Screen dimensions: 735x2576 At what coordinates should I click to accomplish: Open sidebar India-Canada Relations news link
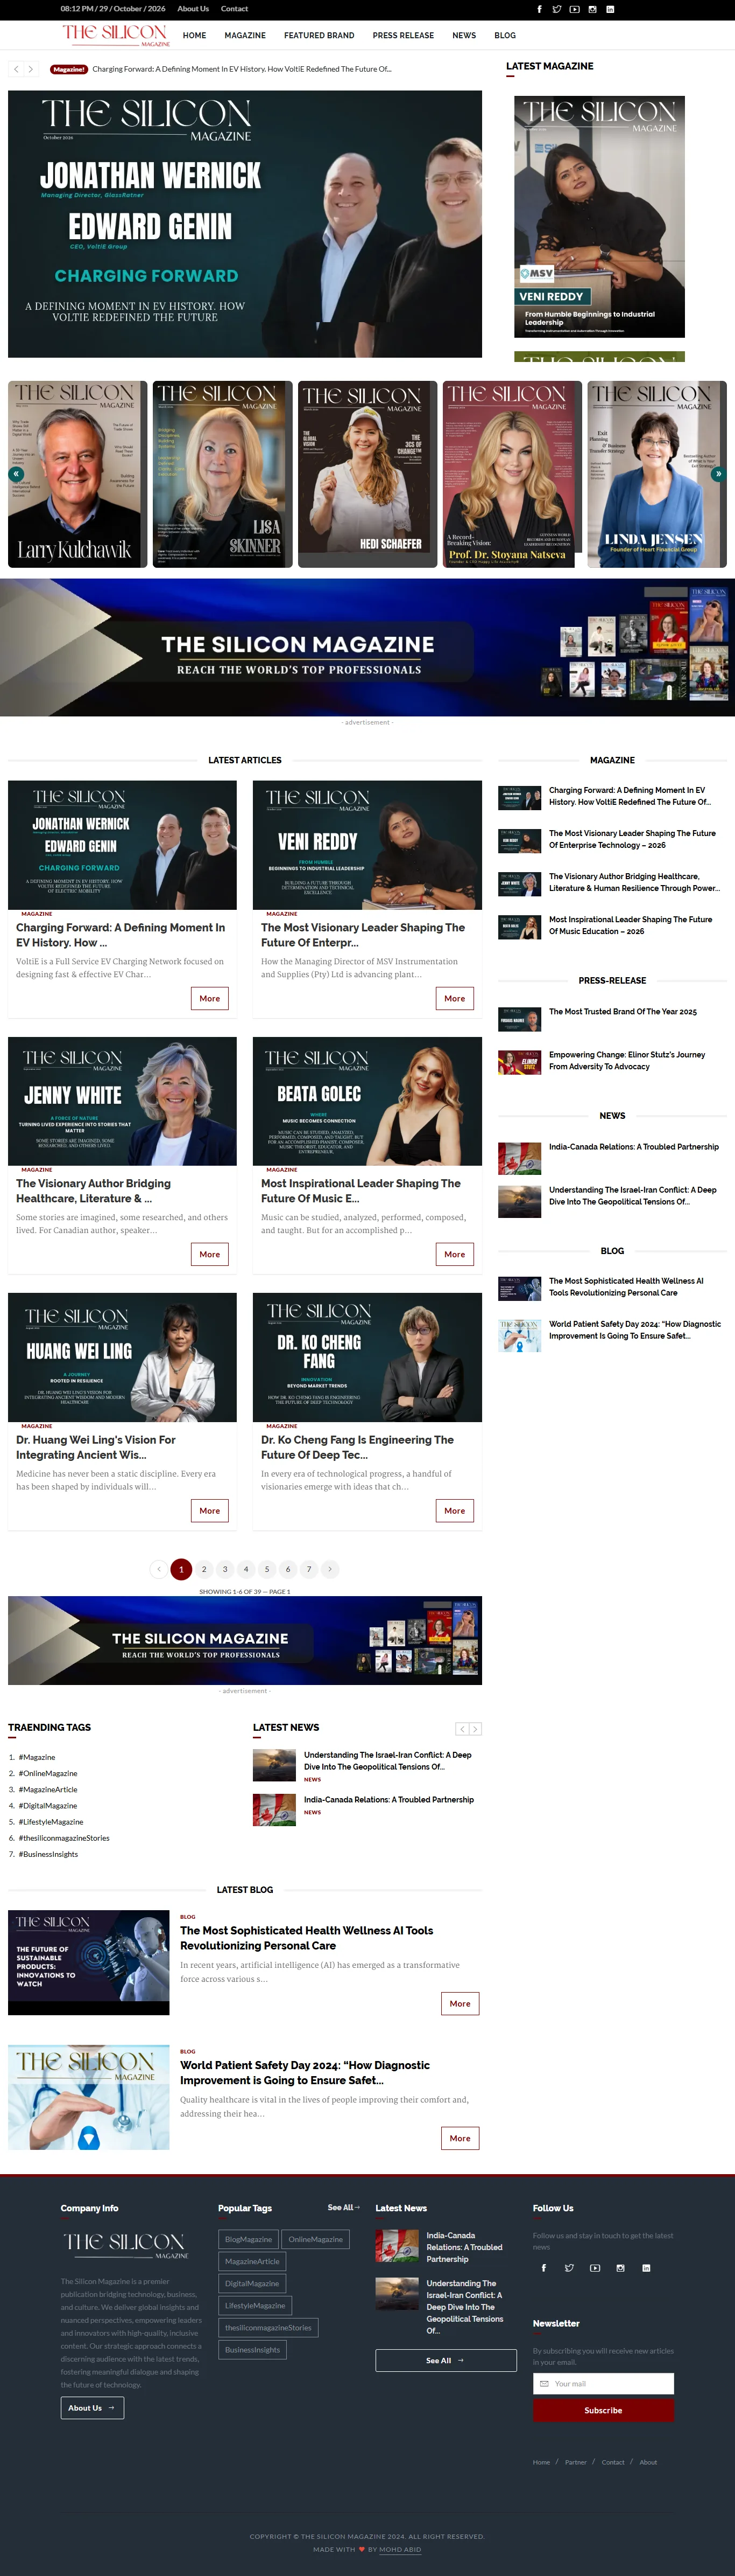coord(634,1147)
